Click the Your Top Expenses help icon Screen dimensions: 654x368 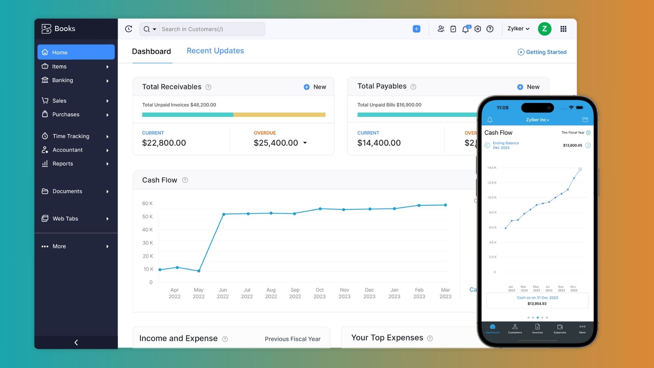coord(430,338)
